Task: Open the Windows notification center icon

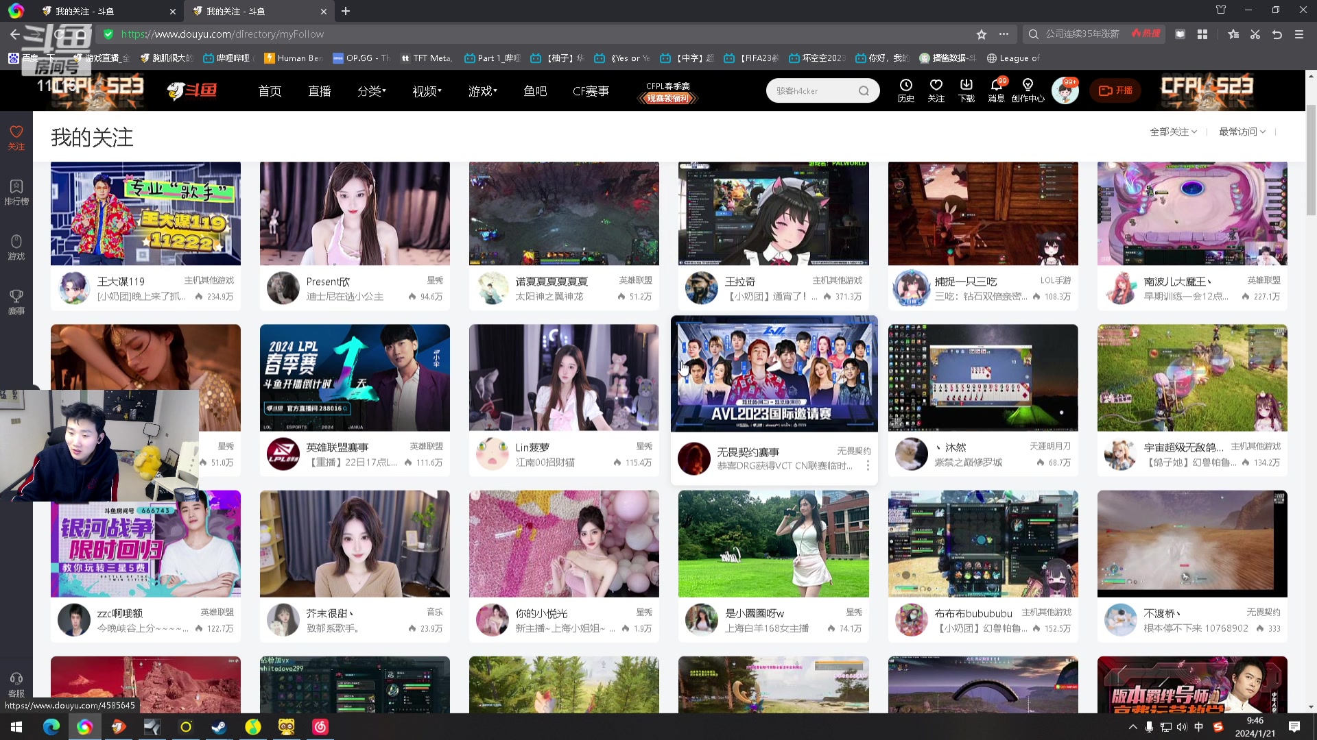Action: click(1294, 727)
